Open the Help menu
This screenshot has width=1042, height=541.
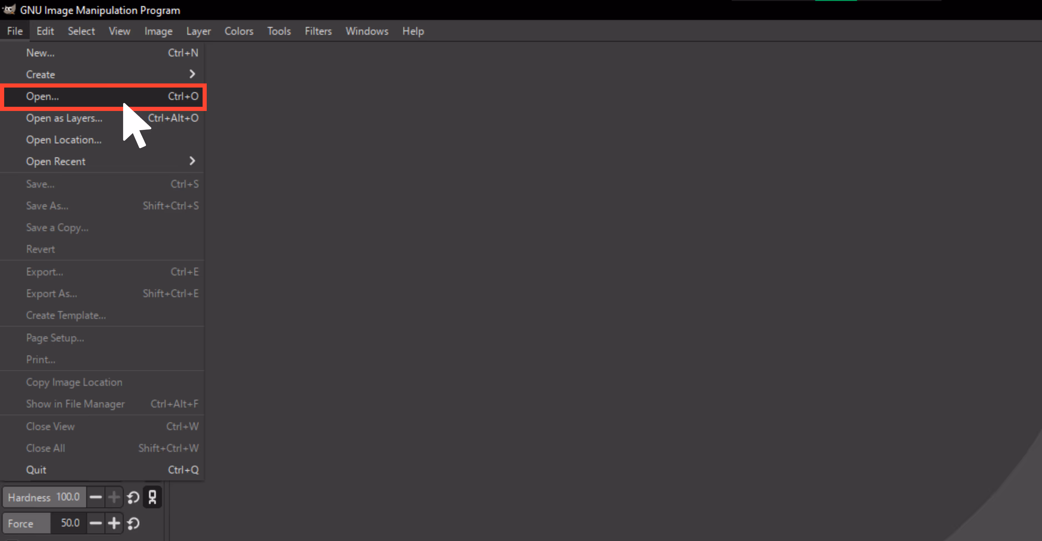tap(413, 31)
